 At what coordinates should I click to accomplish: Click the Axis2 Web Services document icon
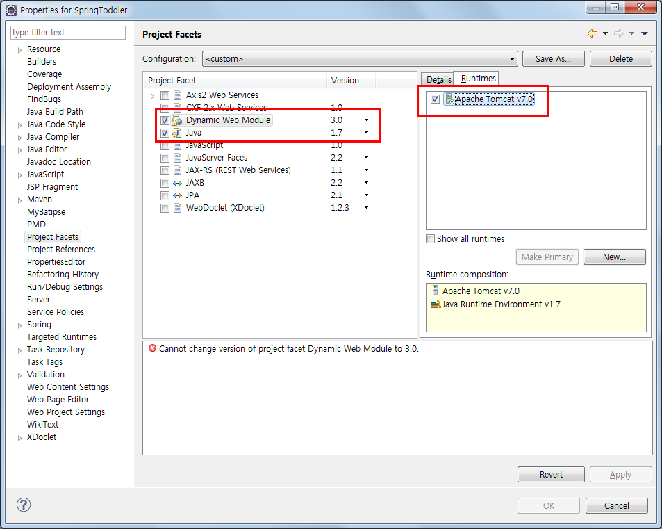(x=178, y=95)
